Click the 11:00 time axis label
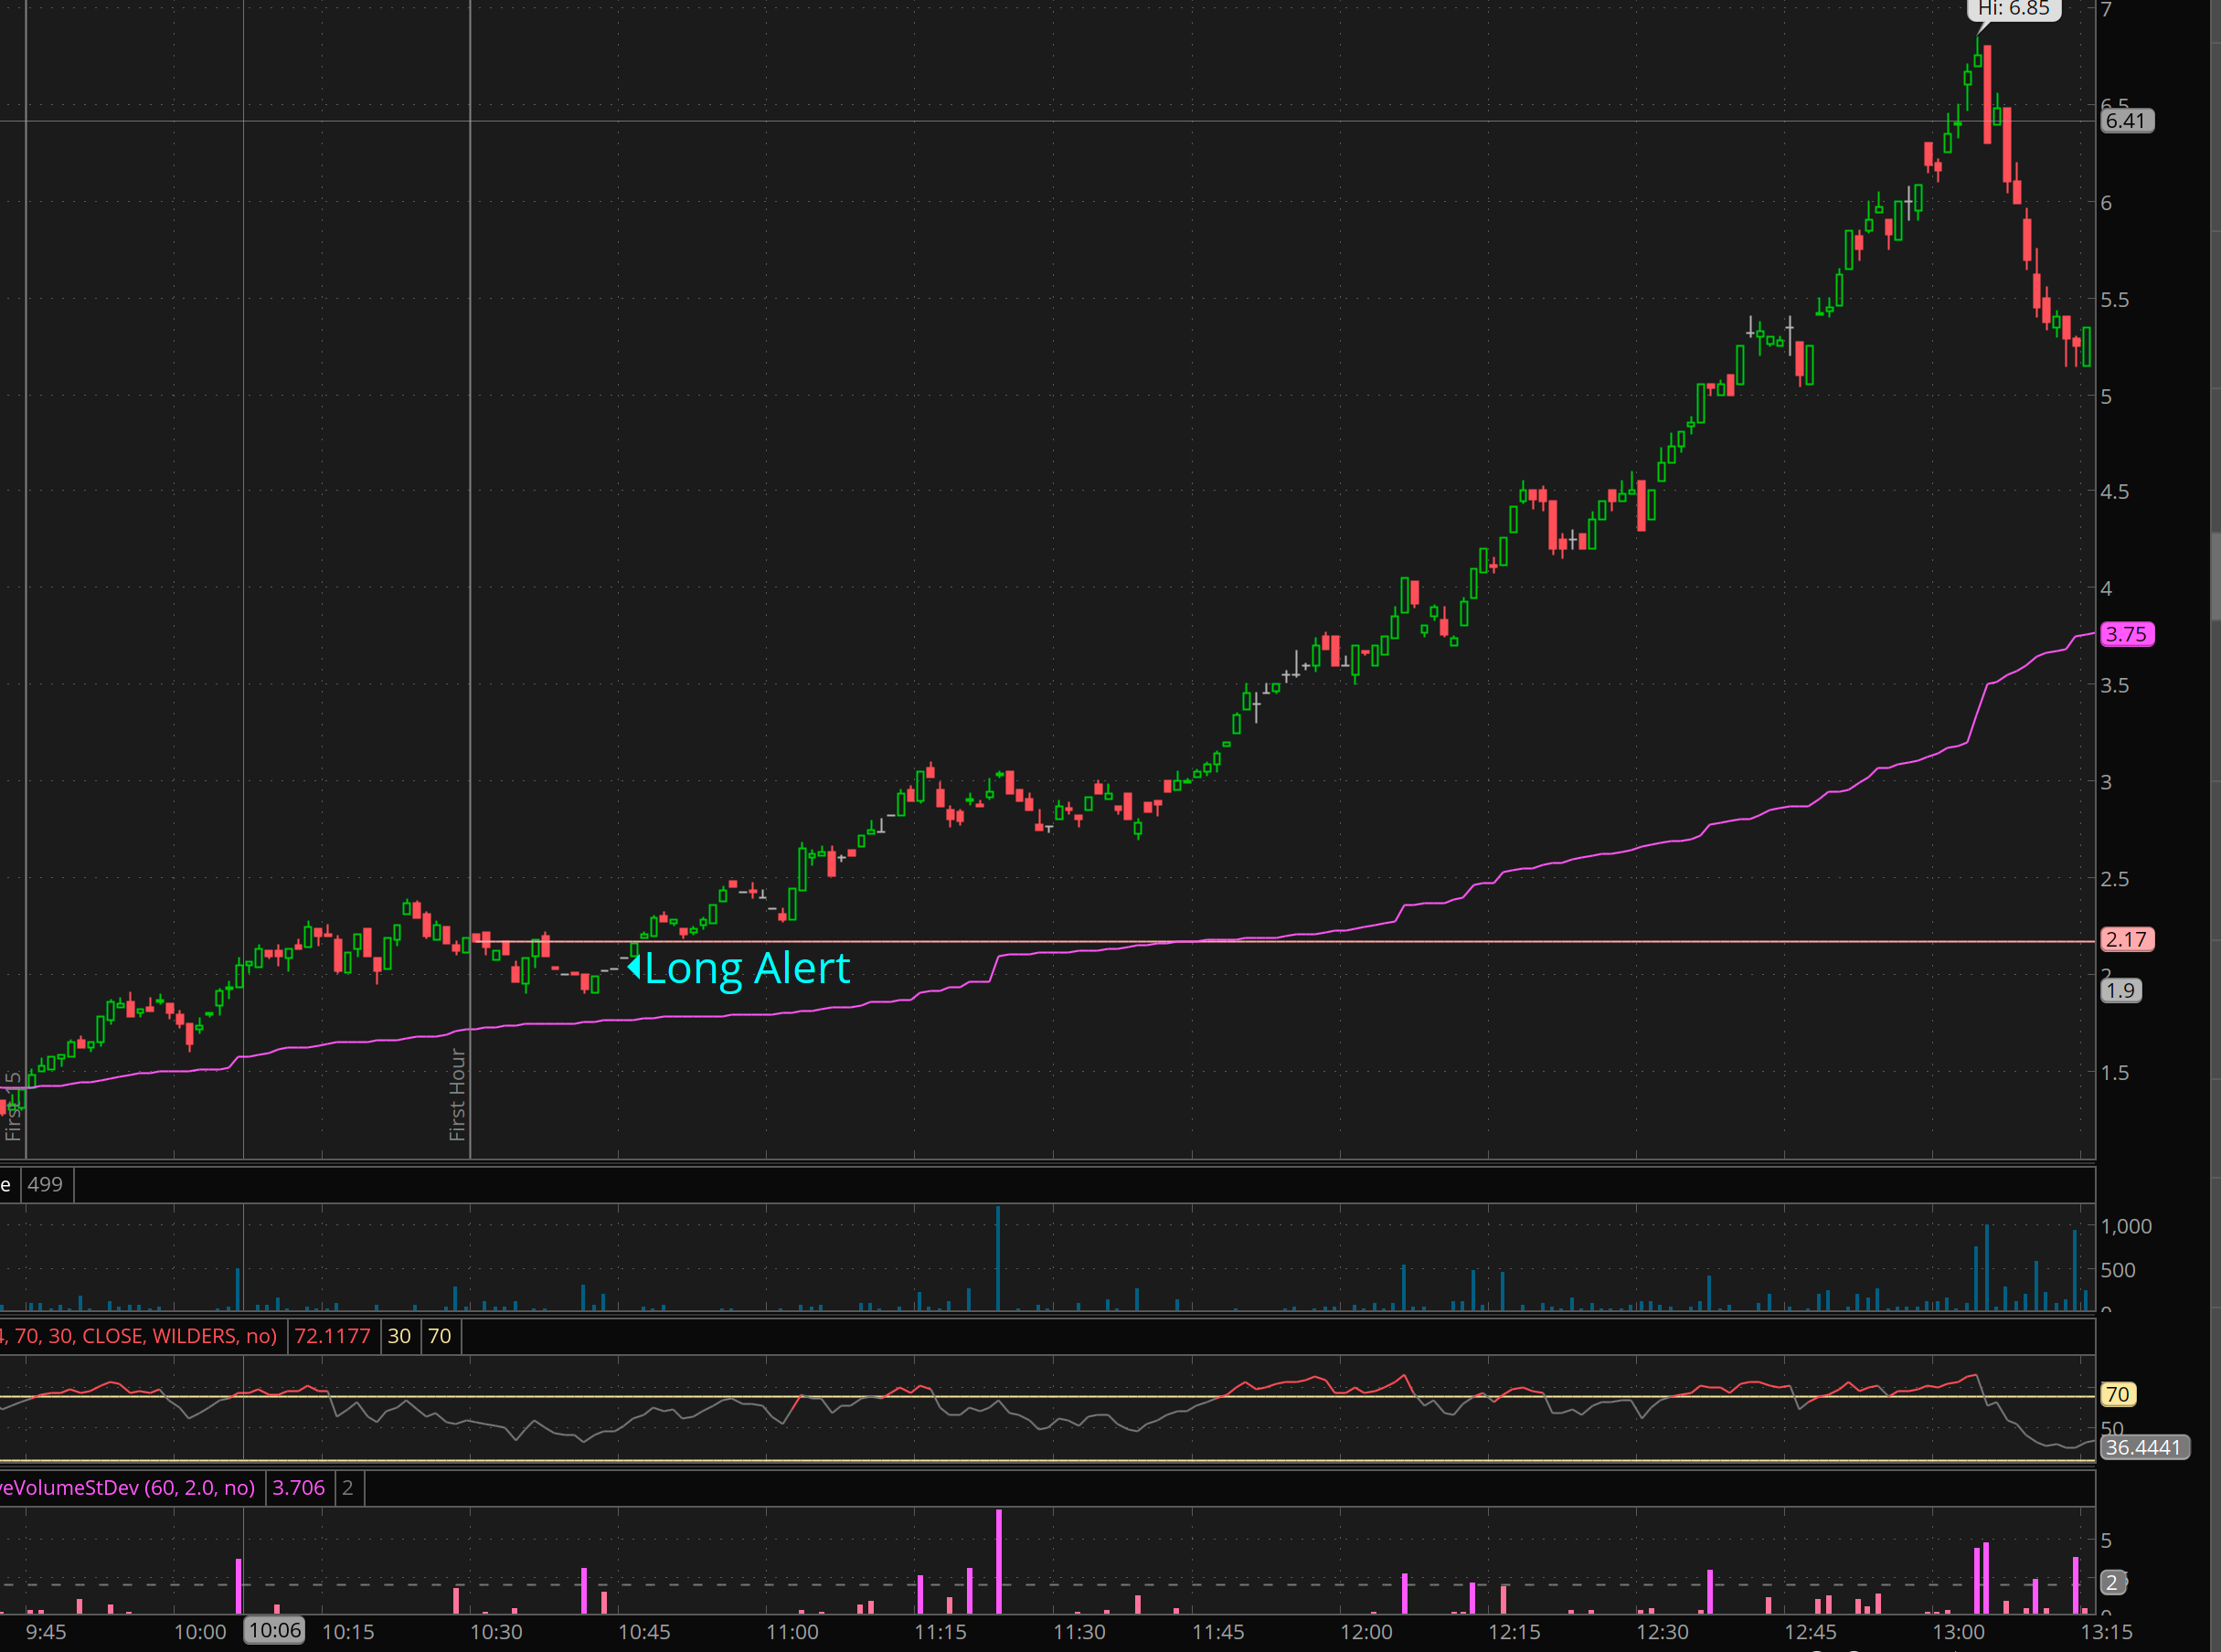Viewport: 2221px width, 1652px height. click(x=792, y=1632)
